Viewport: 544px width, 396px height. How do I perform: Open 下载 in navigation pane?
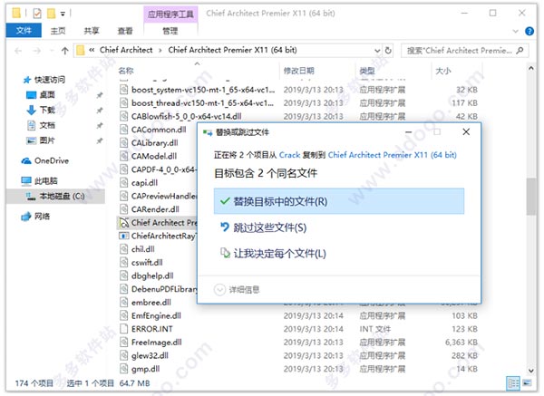click(41, 110)
